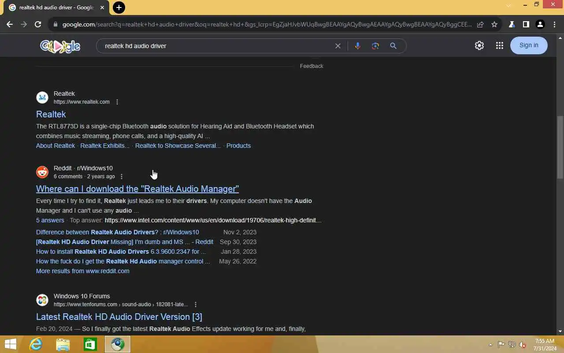Screen dimensions: 564x353
Task: Open Internet Explorer from taskbar
Action: (35, 344)
